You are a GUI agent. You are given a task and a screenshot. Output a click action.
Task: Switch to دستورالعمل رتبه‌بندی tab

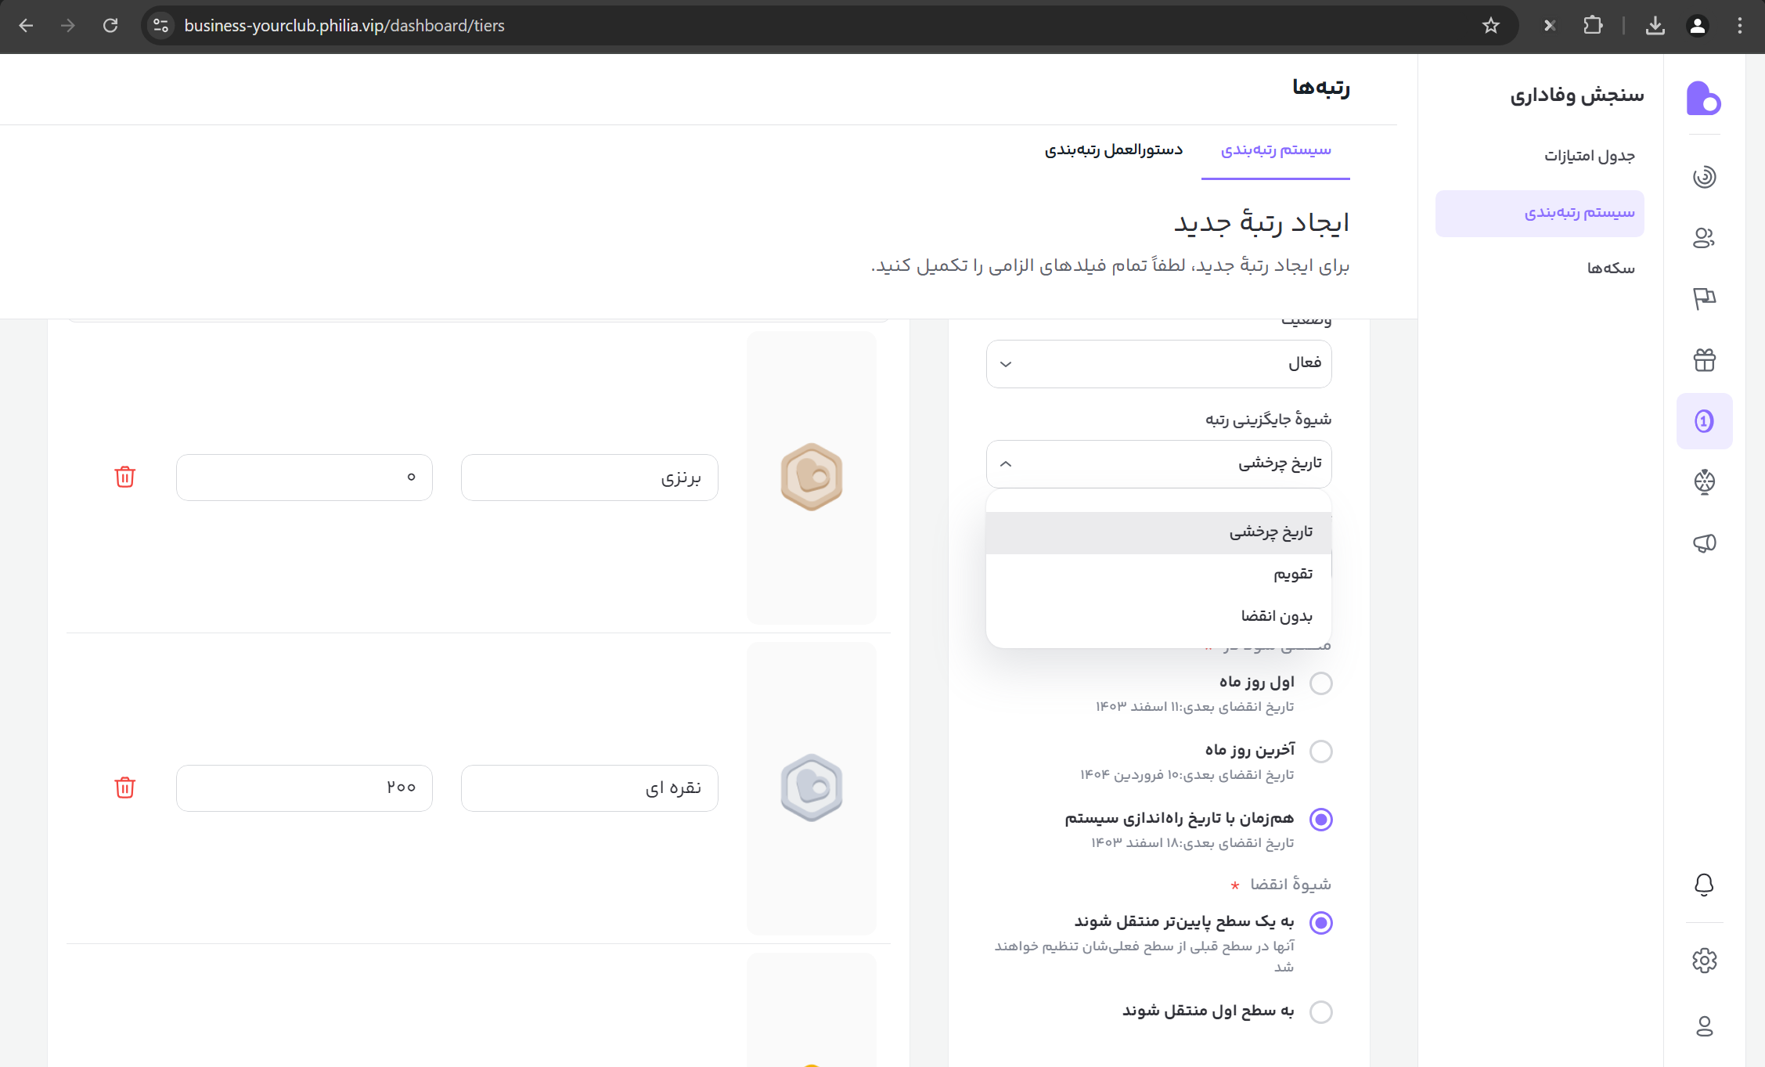point(1113,150)
